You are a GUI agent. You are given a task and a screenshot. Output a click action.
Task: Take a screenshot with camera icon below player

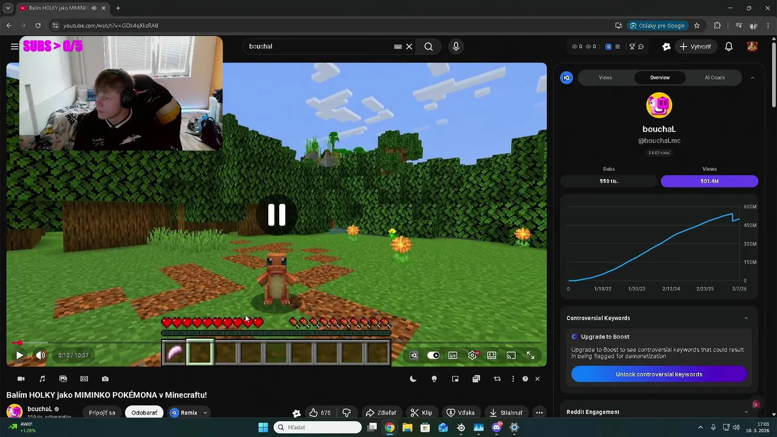click(105, 379)
